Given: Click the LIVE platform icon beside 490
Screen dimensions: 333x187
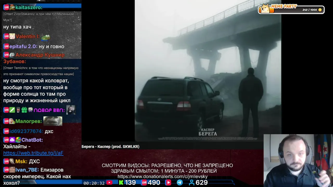Looking at the screenshot, I should pos(144,183).
